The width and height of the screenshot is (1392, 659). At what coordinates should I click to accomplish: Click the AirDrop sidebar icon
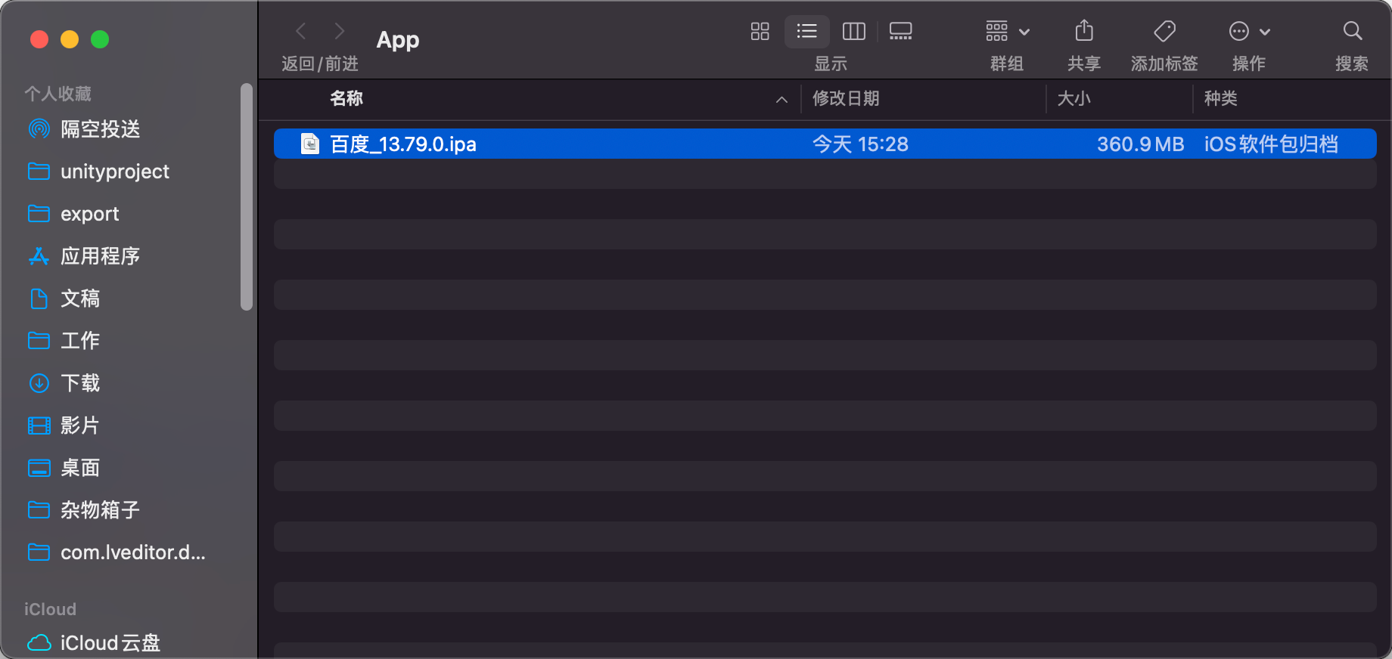pyautogui.click(x=39, y=129)
